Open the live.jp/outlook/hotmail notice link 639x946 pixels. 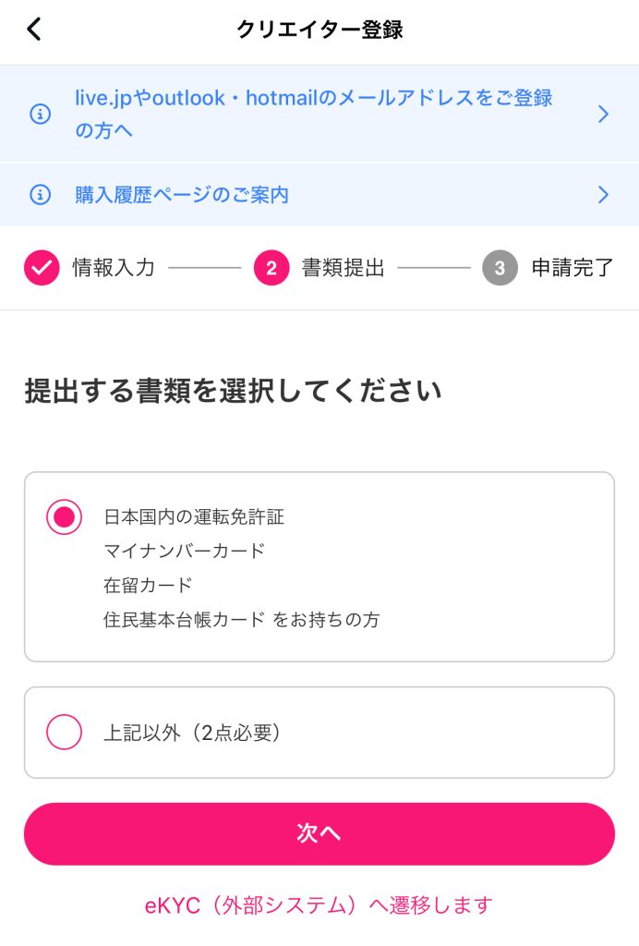314,115
